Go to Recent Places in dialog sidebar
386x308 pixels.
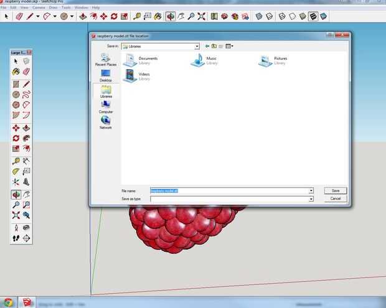pyautogui.click(x=106, y=60)
